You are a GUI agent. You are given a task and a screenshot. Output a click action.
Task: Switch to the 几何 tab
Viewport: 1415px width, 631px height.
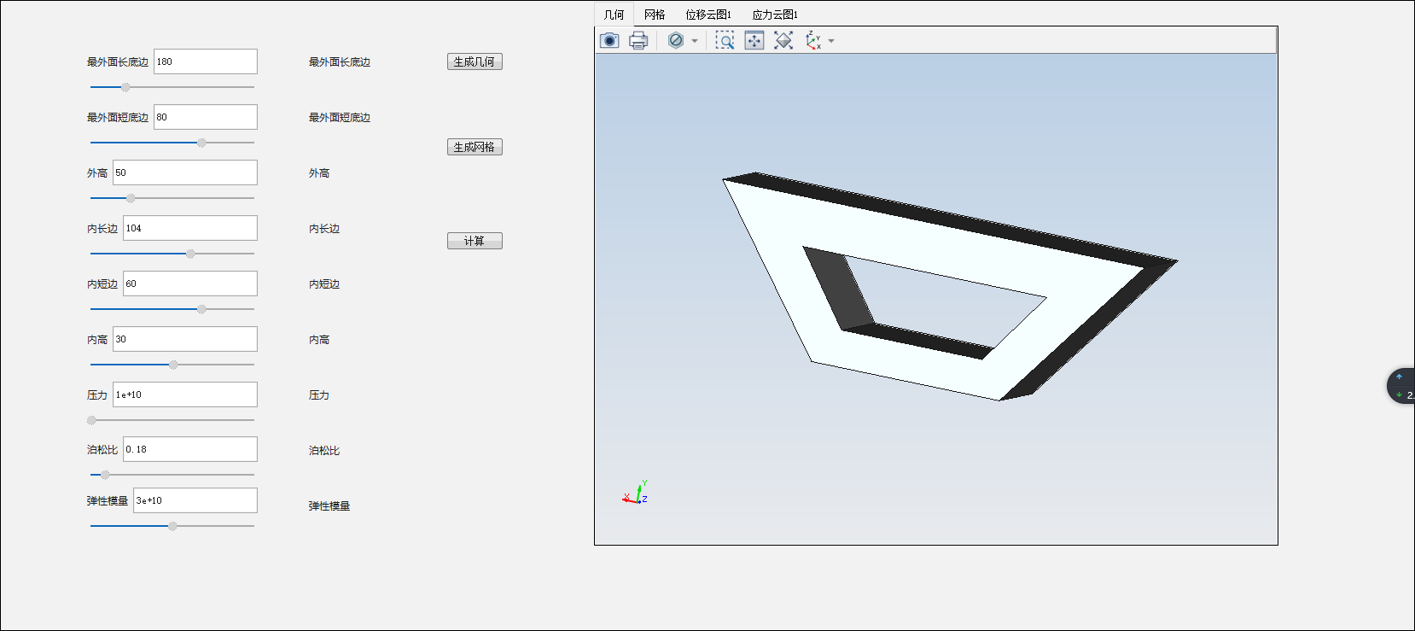(x=614, y=15)
